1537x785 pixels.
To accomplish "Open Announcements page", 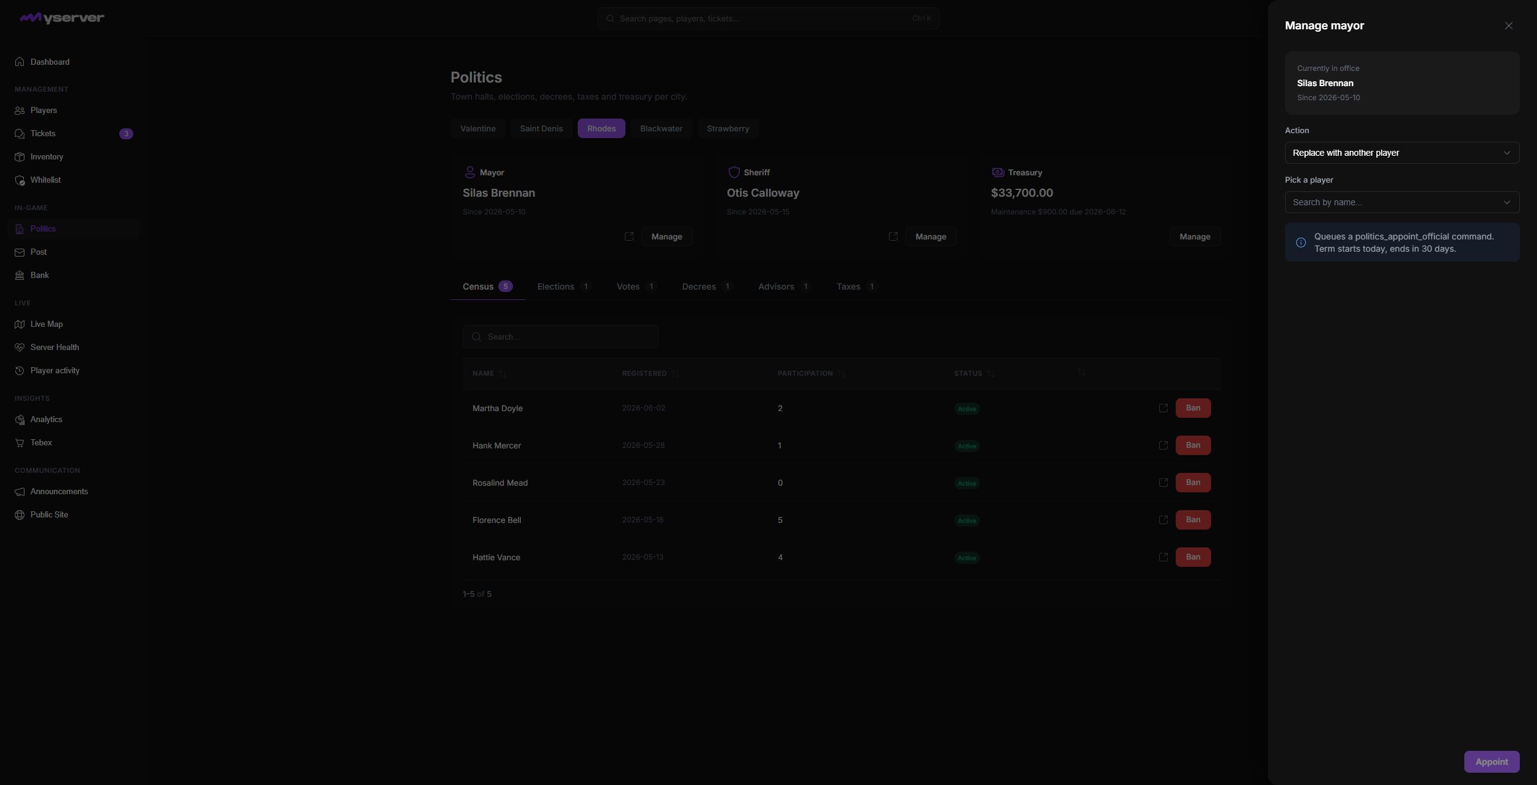I will pyautogui.click(x=73, y=492).
